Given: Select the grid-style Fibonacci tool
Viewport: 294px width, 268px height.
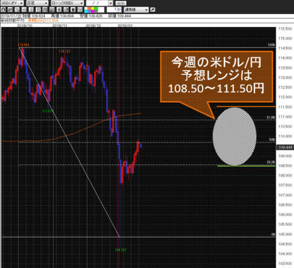Looking at the screenshot, I should point(38,9).
